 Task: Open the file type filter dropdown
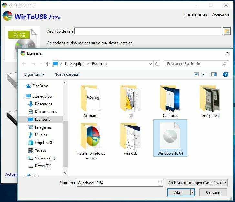pos(197,183)
